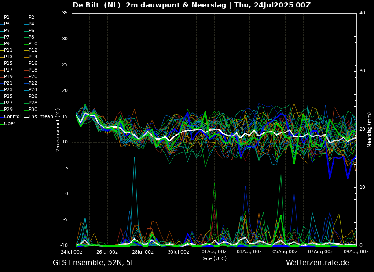This screenshot has height=272, width=374.
Task: Select the P23 legend entry
Action: tap(8, 89)
